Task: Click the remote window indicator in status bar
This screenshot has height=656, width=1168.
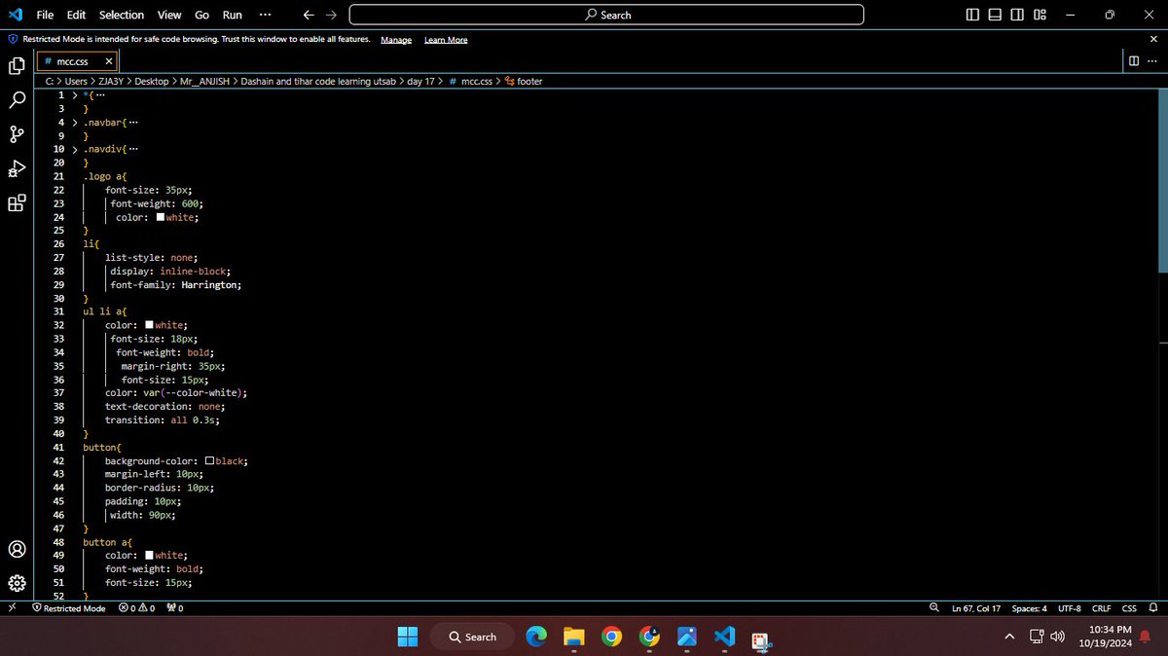Action: tap(12, 607)
